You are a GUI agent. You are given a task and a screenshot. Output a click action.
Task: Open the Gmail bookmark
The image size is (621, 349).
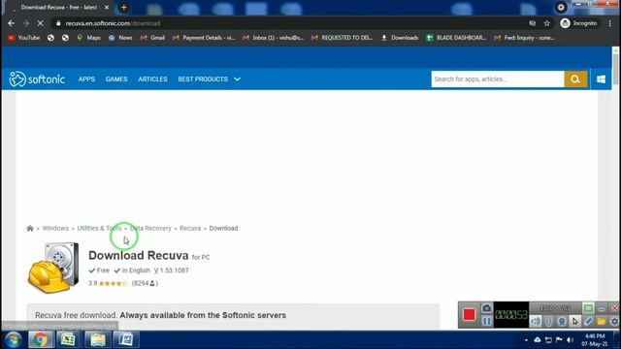click(152, 38)
